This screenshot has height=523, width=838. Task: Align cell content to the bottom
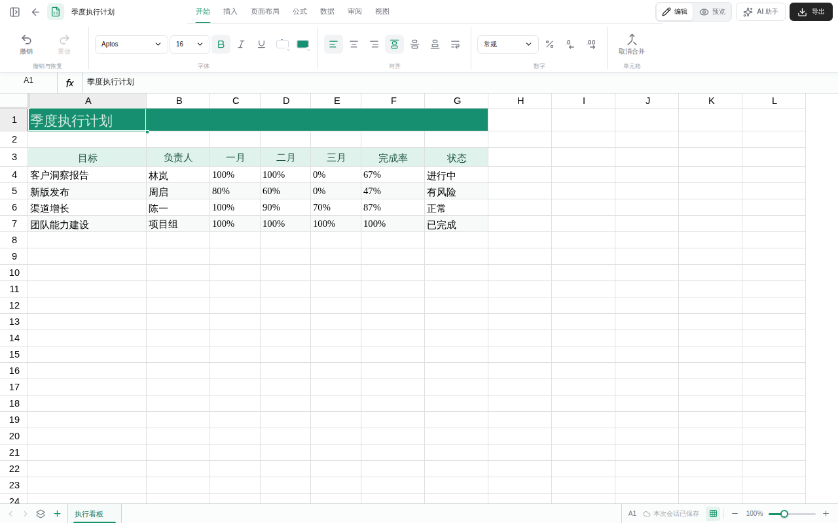click(x=435, y=44)
